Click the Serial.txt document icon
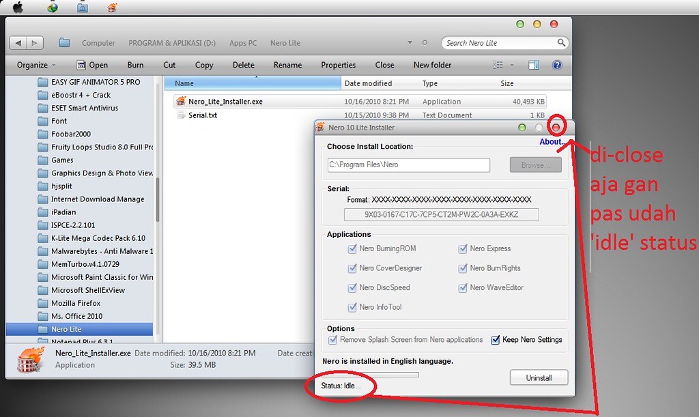699x417 pixels. (180, 115)
